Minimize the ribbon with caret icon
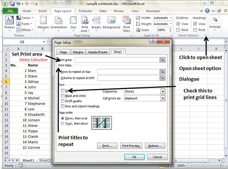Screen dimensions: 228x169 click(x=202, y=11)
